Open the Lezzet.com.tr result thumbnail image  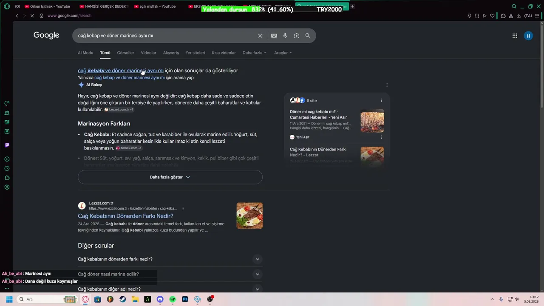249,215
